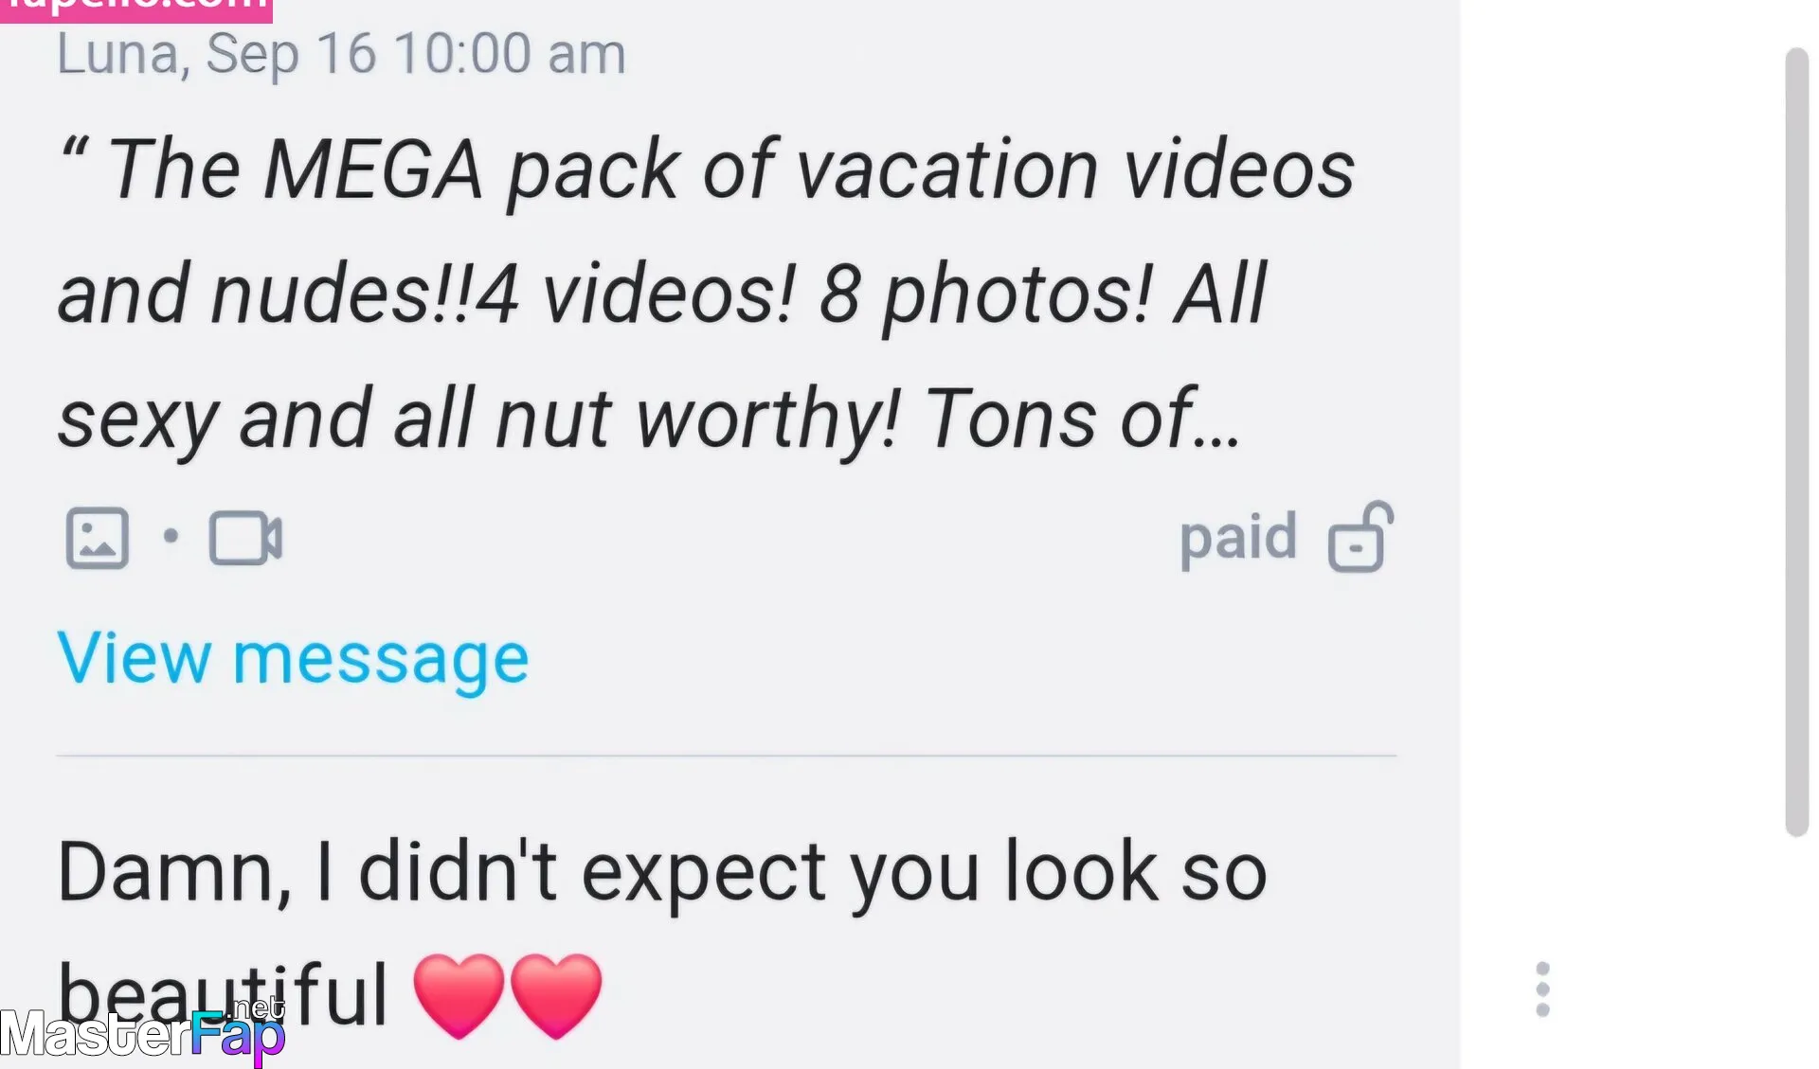Viewport: 1819px width, 1069px height.
Task: Click the reply text starting with Damn
Action: (x=662, y=932)
